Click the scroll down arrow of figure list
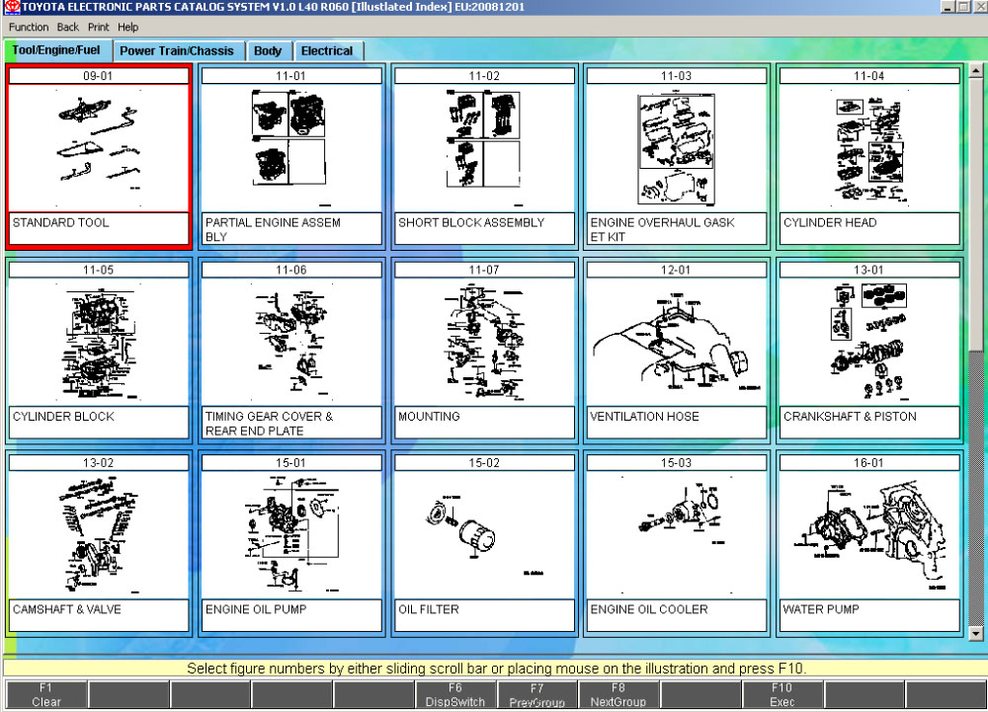Image resolution: width=988 pixels, height=712 pixels. [977, 634]
